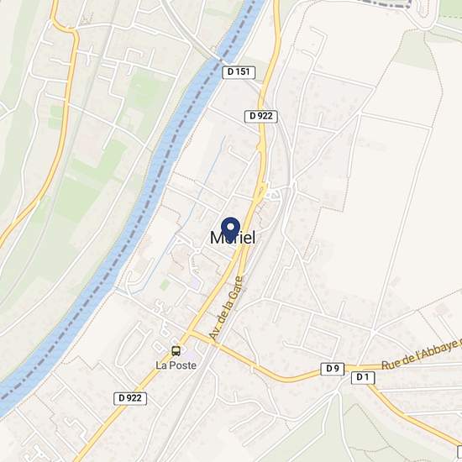Select the D 9 road shield

point(333,369)
